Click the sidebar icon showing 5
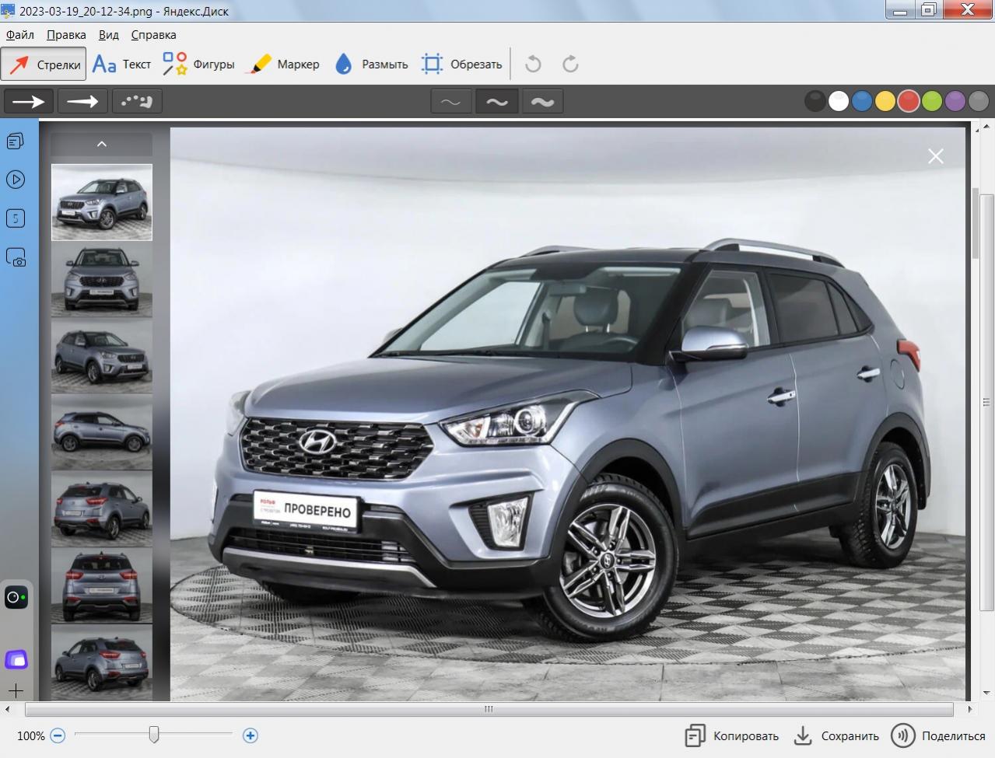 16,218
